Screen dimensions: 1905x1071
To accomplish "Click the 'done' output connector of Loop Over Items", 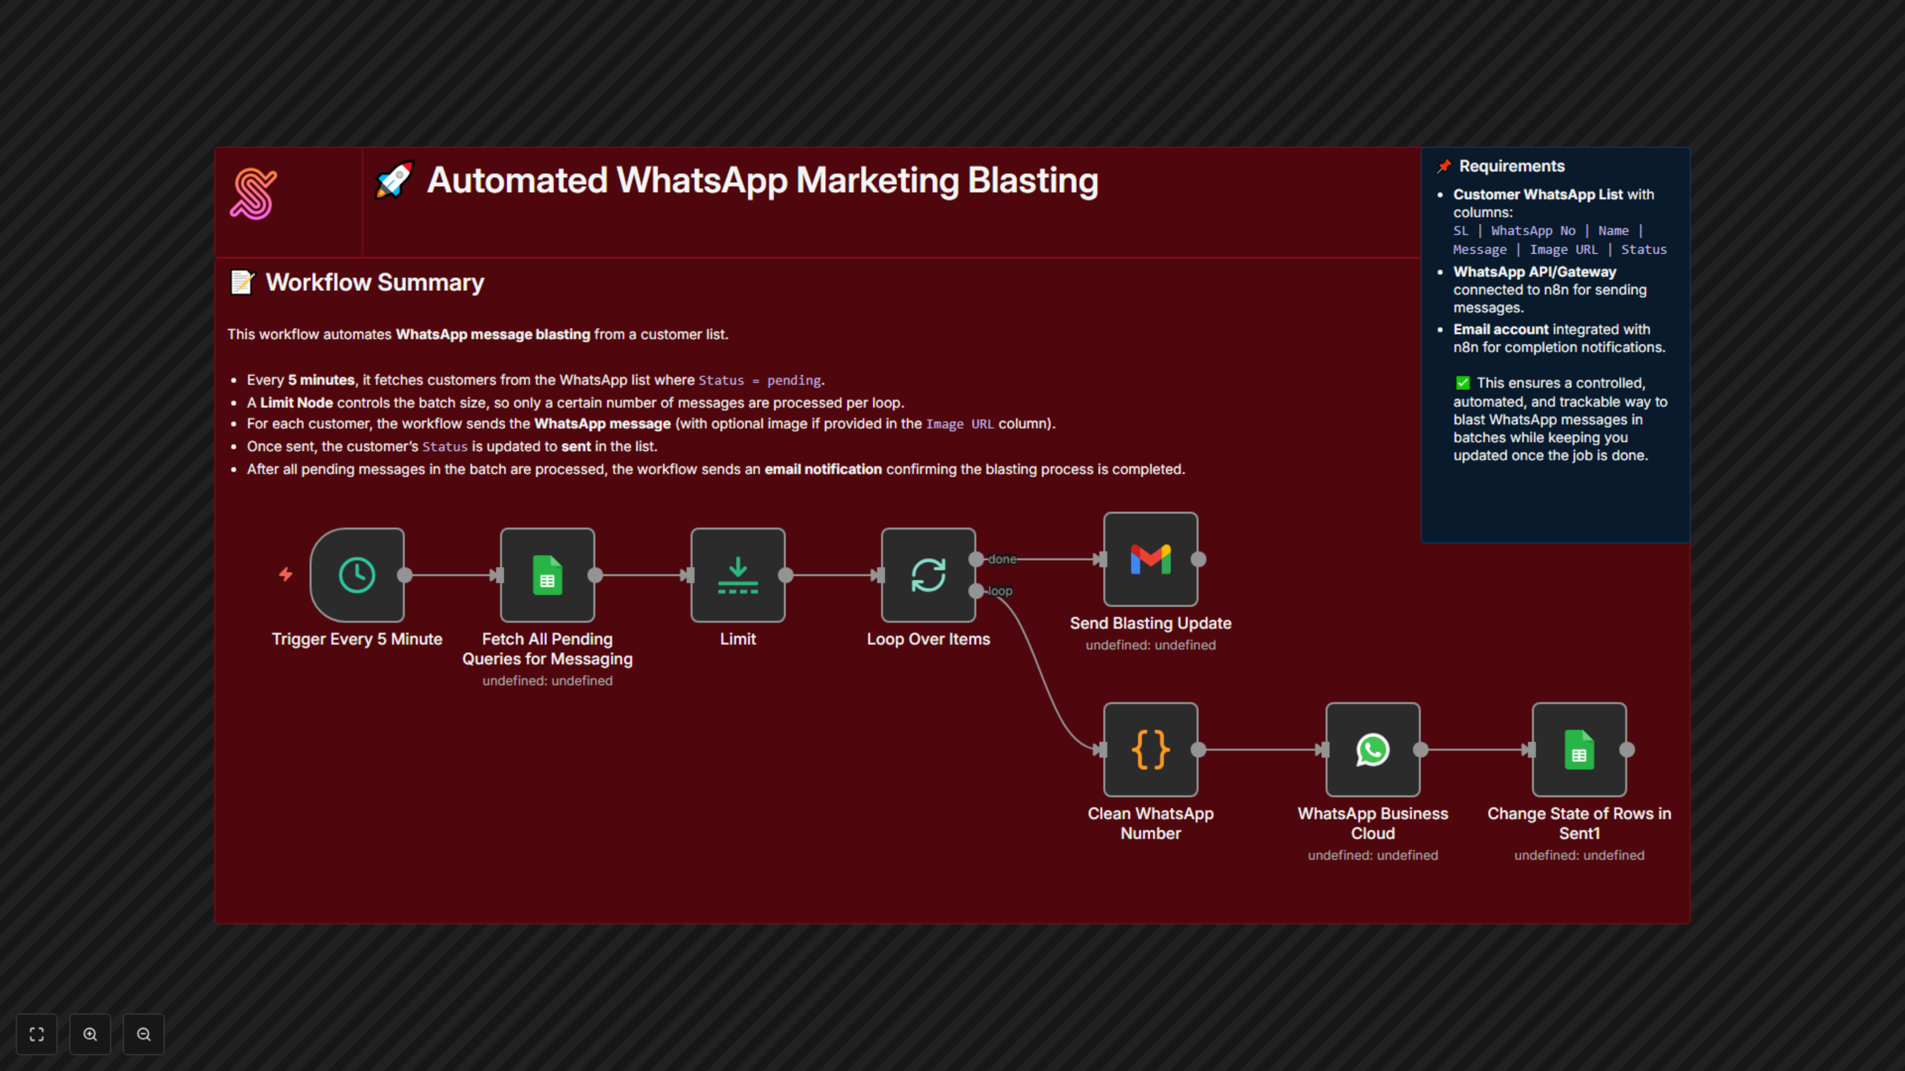I will 976,559.
